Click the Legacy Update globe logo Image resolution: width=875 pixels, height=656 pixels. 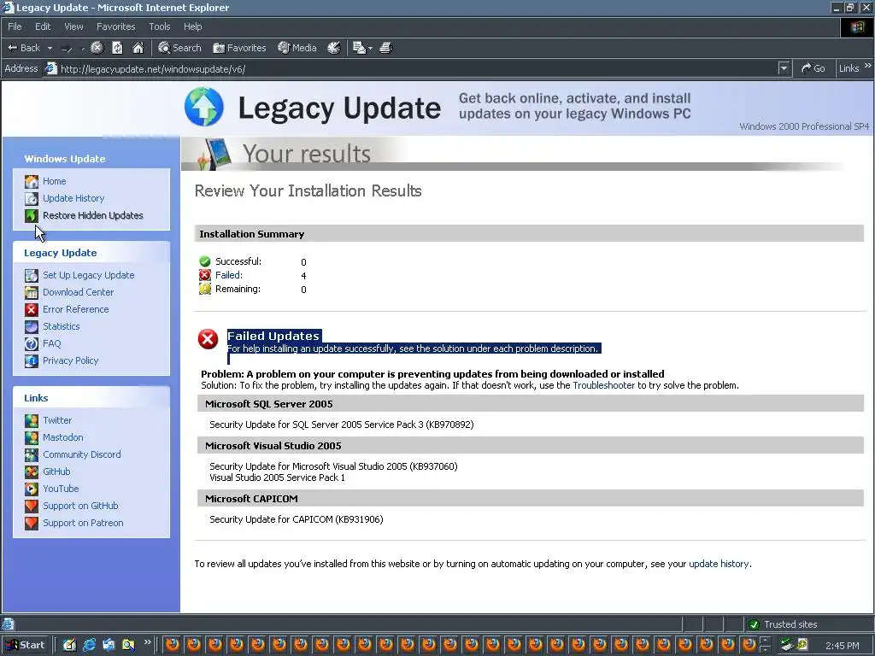(203, 107)
